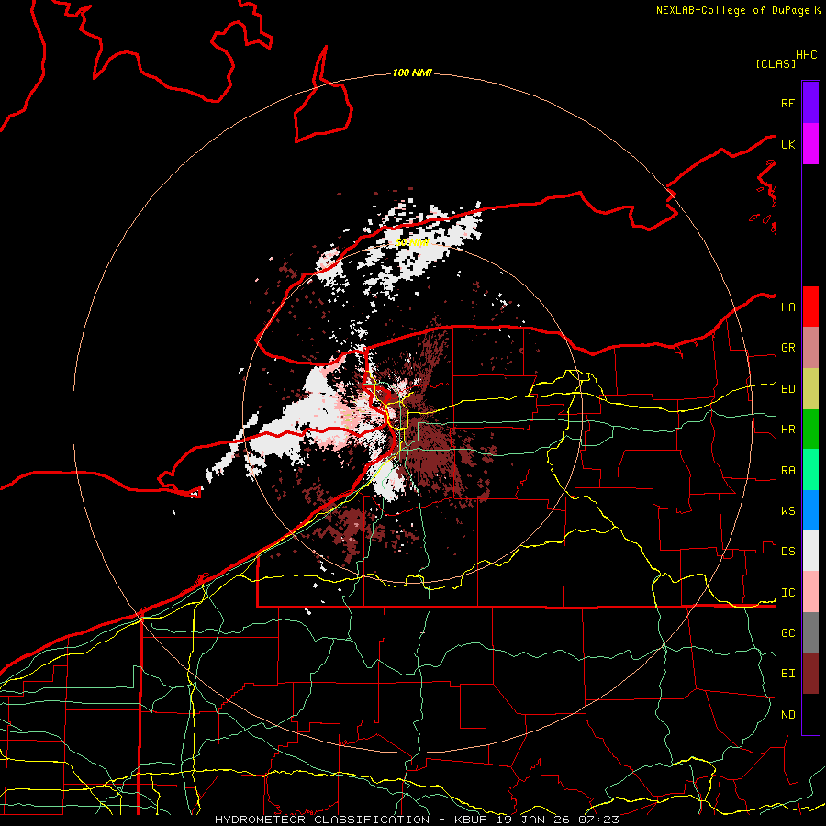Select the GR dusty pink legend swatch
Viewport: 826px width, 826px height.
(x=810, y=347)
